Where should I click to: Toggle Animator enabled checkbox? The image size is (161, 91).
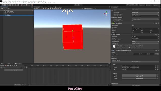click(115, 35)
